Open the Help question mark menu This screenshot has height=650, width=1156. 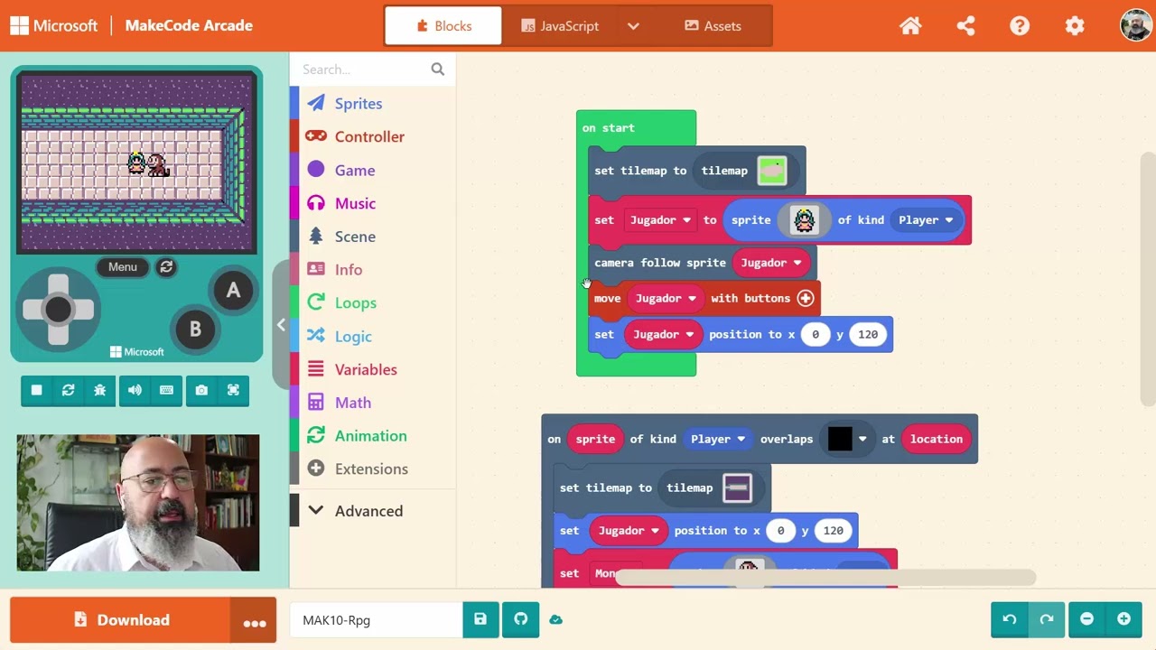click(x=1020, y=26)
